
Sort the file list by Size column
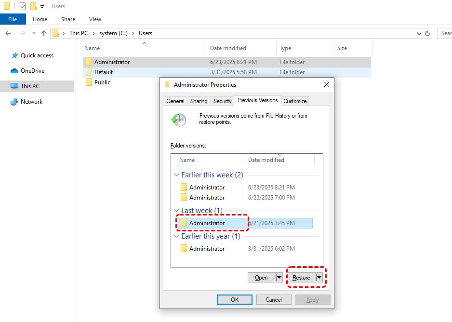point(353,48)
